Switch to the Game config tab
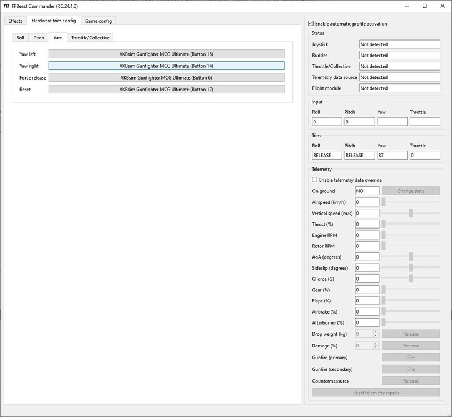The width and height of the screenshot is (452, 417). coord(98,21)
